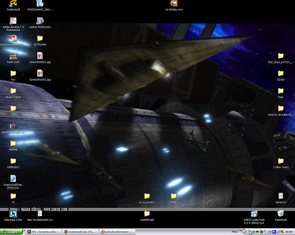This screenshot has height=235, width=295.
Task: Select the Gadwin PrintScreen shortcut
Action: click(40, 21)
